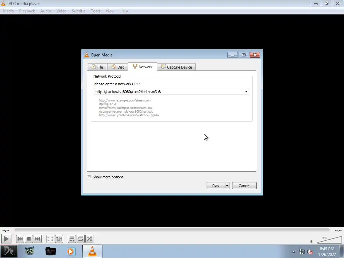Open the Start menu Die icon

pos(8,251)
